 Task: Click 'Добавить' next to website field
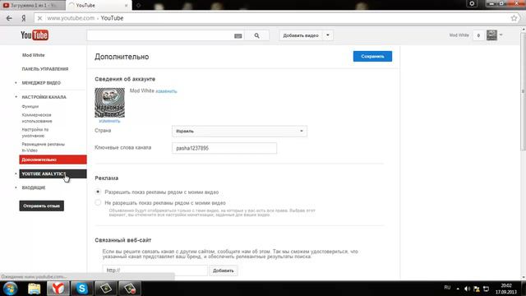(x=223, y=271)
